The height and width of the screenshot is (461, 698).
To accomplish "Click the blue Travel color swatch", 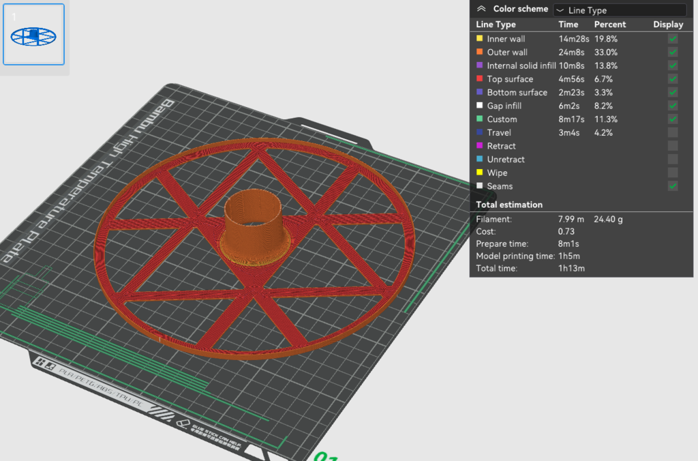I will tap(479, 132).
